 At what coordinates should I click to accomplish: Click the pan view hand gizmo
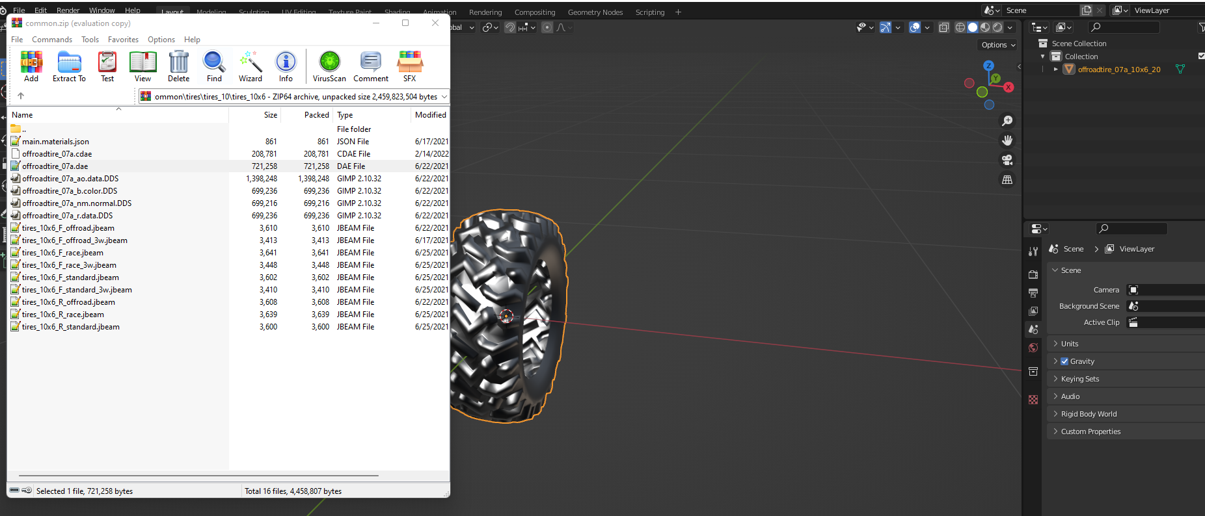point(1007,140)
